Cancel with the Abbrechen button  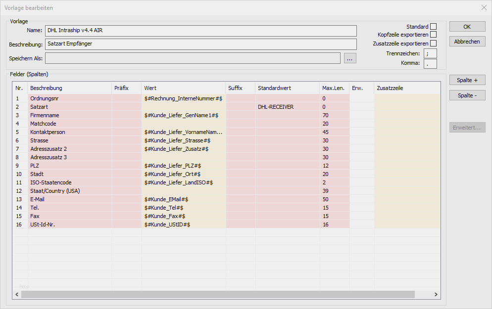click(x=467, y=42)
